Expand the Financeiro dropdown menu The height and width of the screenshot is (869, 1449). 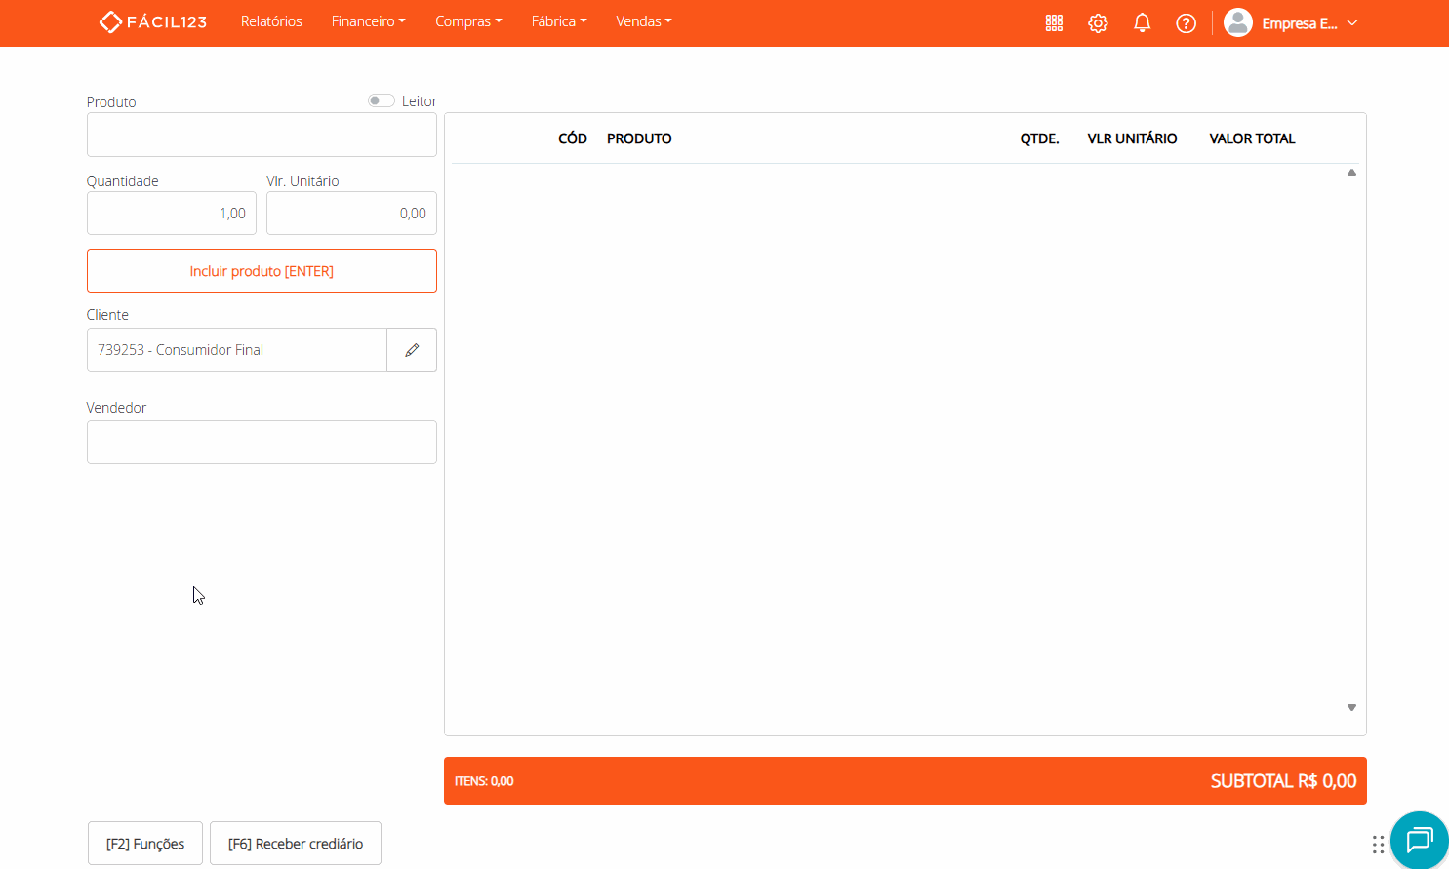pyautogui.click(x=368, y=21)
